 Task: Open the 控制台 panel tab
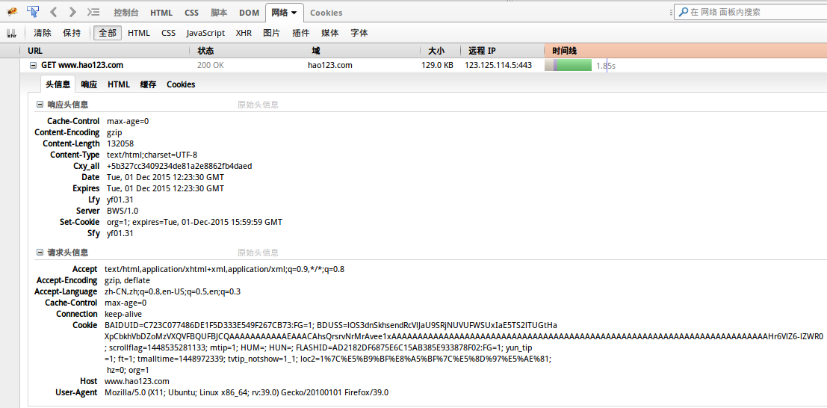pyautogui.click(x=126, y=13)
